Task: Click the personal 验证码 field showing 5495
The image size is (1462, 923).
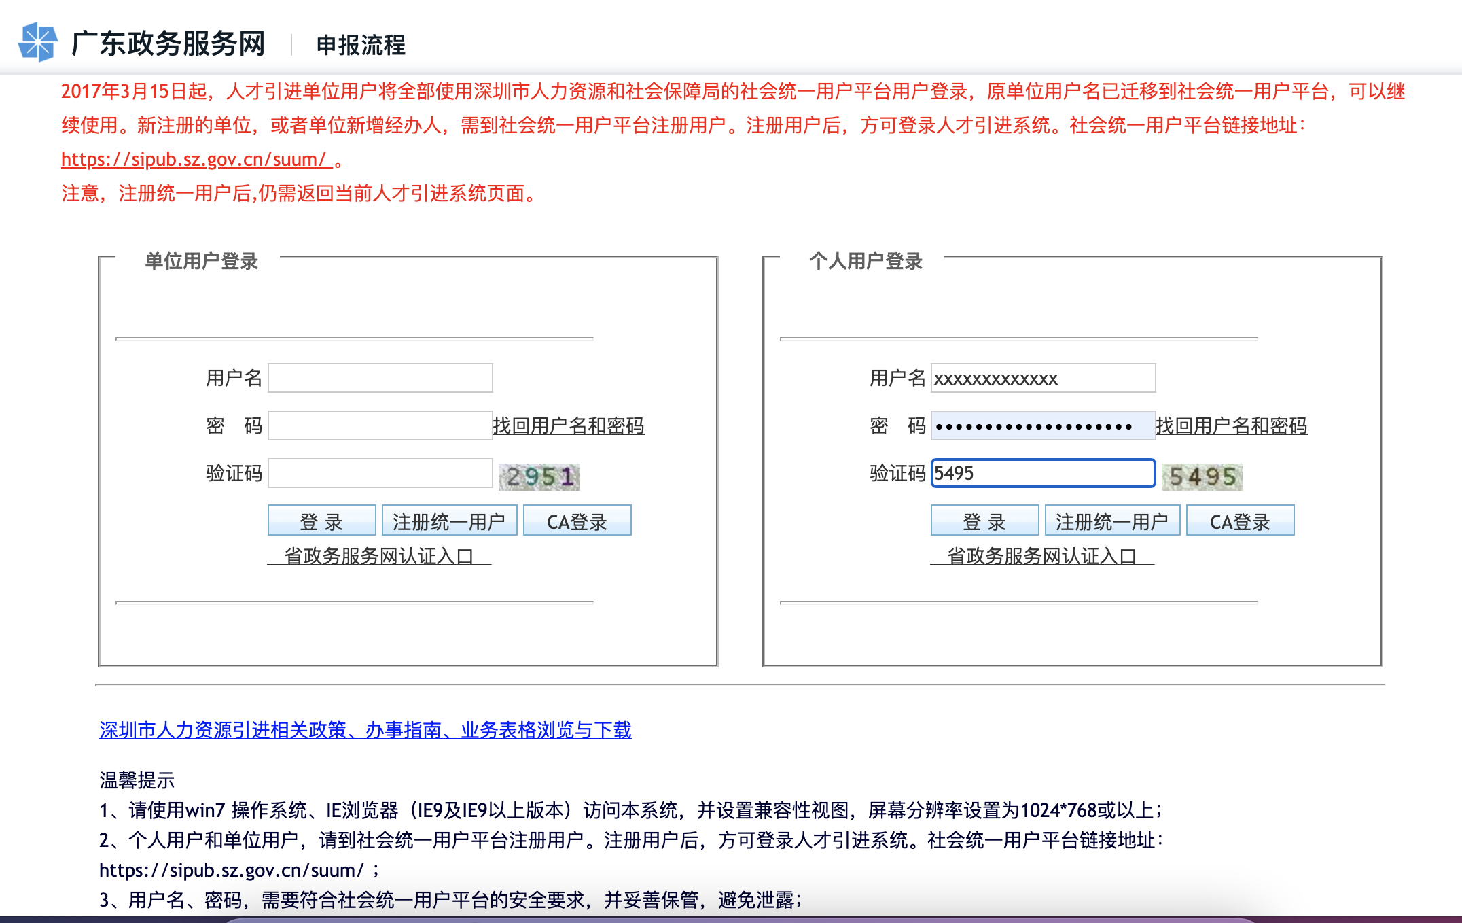Action: [x=1042, y=474]
